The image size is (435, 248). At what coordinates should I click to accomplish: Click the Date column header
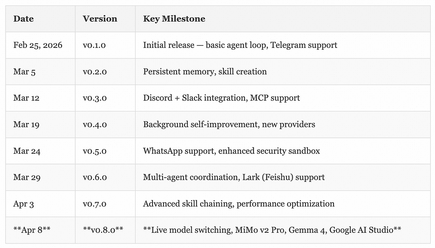24,19
